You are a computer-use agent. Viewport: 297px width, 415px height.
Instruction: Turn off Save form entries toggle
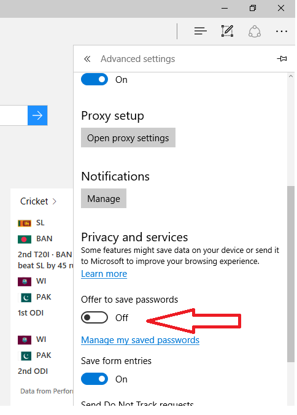point(94,379)
